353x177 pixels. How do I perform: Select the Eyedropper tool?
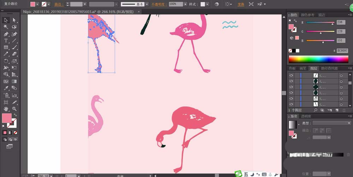(6, 88)
